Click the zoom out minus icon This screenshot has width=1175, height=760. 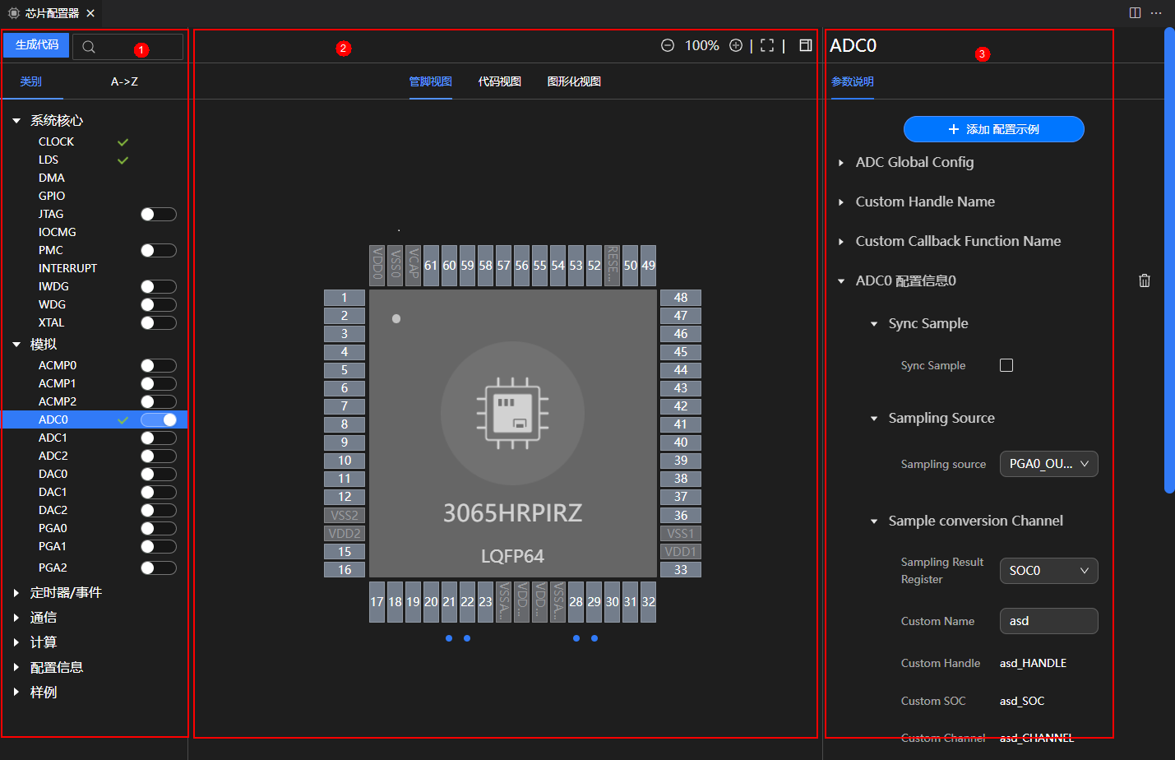coord(668,45)
